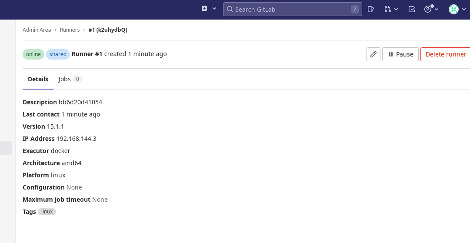Pause the runner
This screenshot has width=470, height=243.
(x=400, y=54)
